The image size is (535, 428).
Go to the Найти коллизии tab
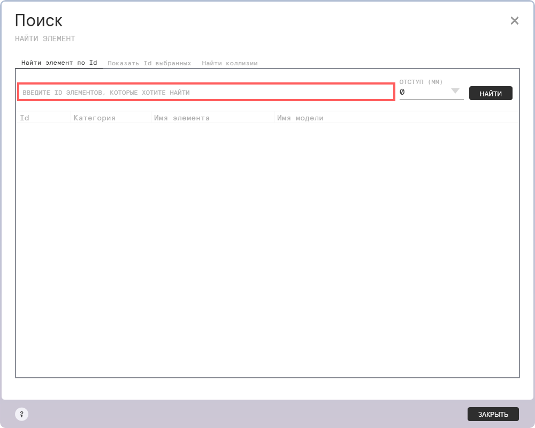coord(230,63)
